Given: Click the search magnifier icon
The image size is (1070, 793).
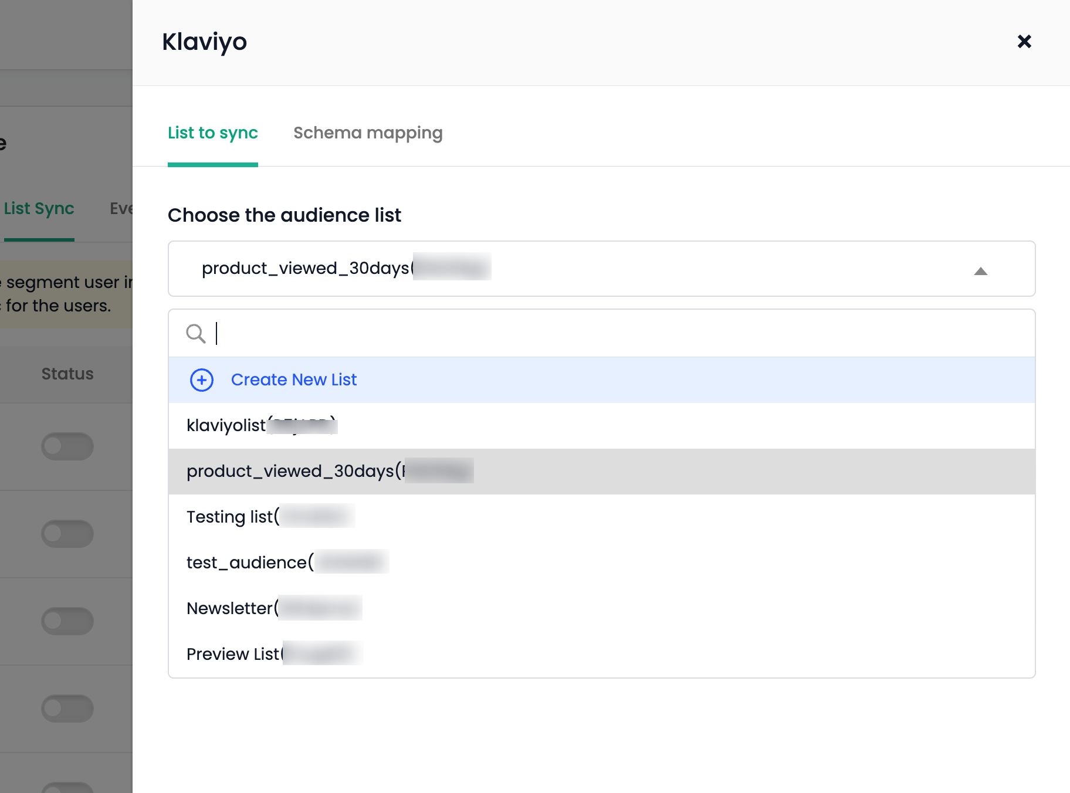Looking at the screenshot, I should pos(197,333).
